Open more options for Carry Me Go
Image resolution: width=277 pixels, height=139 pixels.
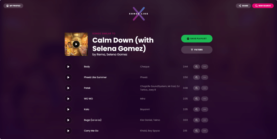(205, 131)
